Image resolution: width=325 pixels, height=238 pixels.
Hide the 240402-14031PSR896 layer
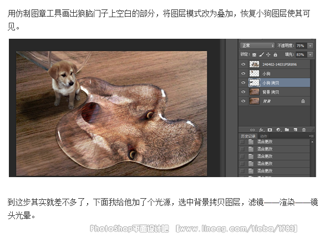243,64
